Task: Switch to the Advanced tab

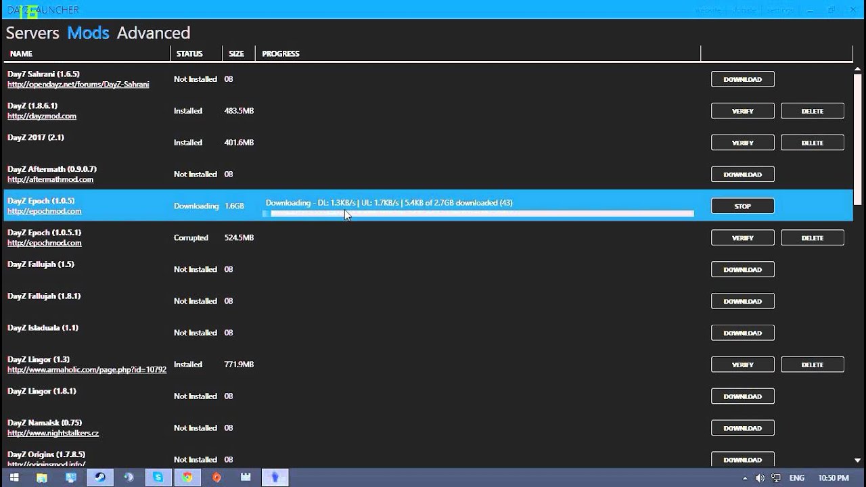Action: pyautogui.click(x=154, y=32)
